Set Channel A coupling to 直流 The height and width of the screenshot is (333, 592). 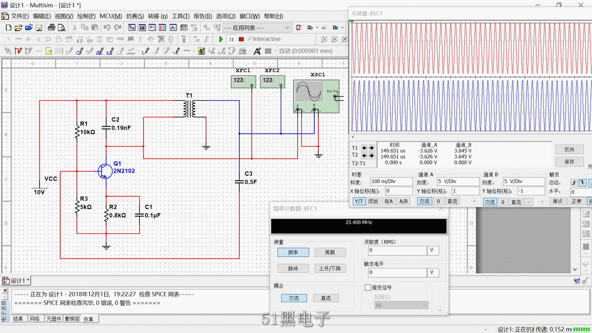[x=452, y=201]
